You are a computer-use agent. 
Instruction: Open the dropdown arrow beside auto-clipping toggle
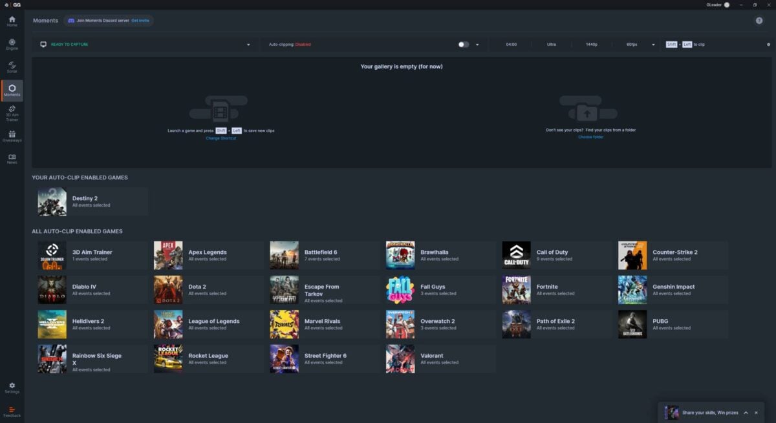[x=477, y=45]
